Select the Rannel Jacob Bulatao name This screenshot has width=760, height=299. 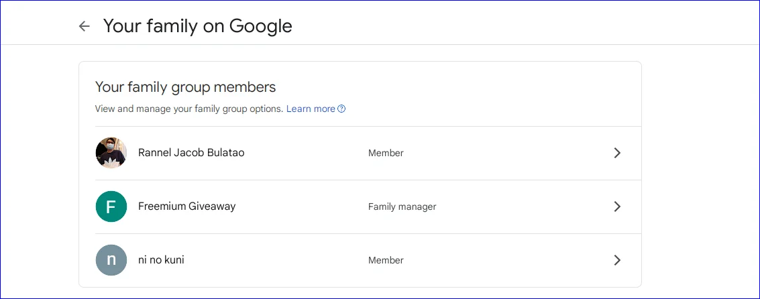(191, 153)
